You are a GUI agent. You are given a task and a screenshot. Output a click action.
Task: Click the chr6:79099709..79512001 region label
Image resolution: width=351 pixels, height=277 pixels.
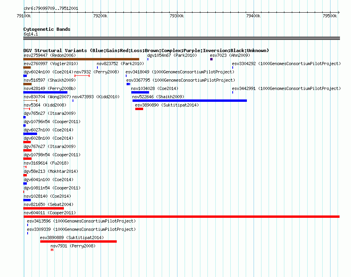click(x=51, y=9)
